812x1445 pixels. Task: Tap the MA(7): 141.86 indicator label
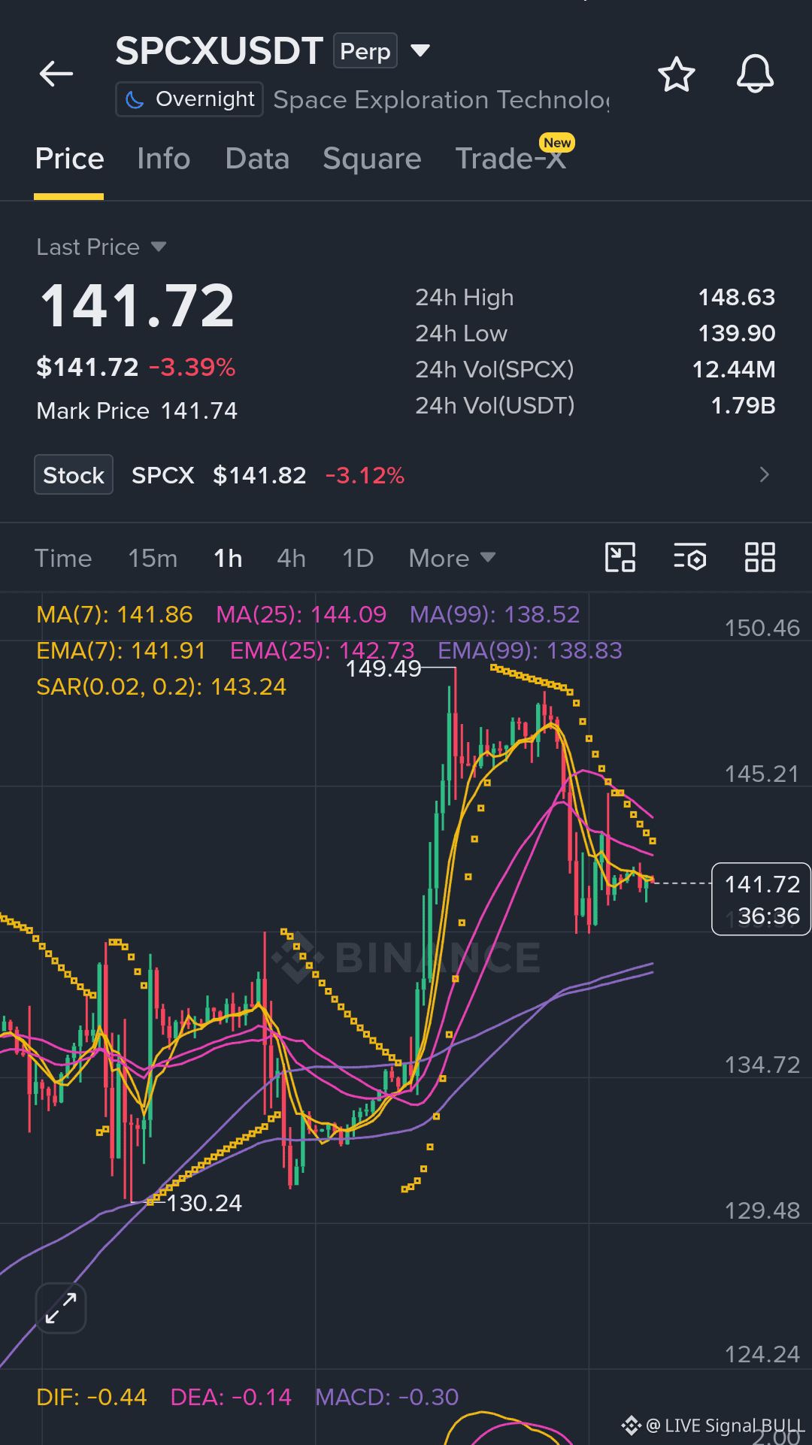click(114, 614)
